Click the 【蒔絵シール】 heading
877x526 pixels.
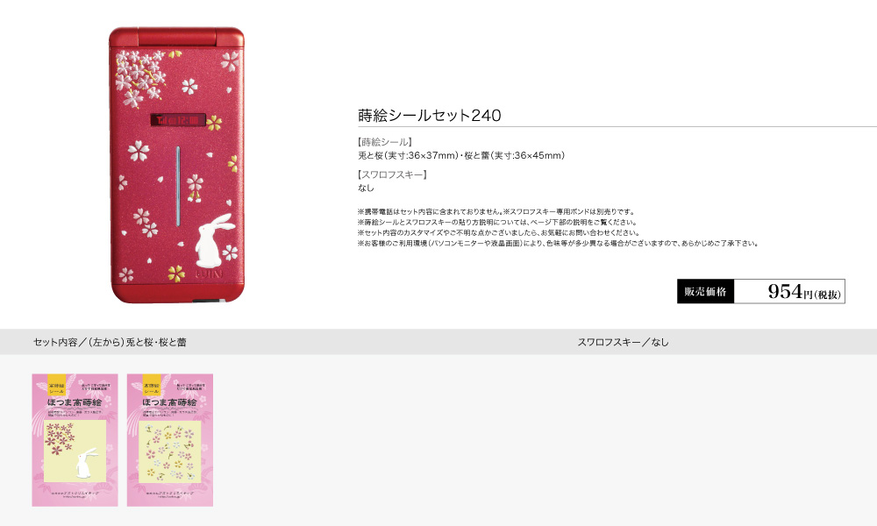tap(385, 142)
